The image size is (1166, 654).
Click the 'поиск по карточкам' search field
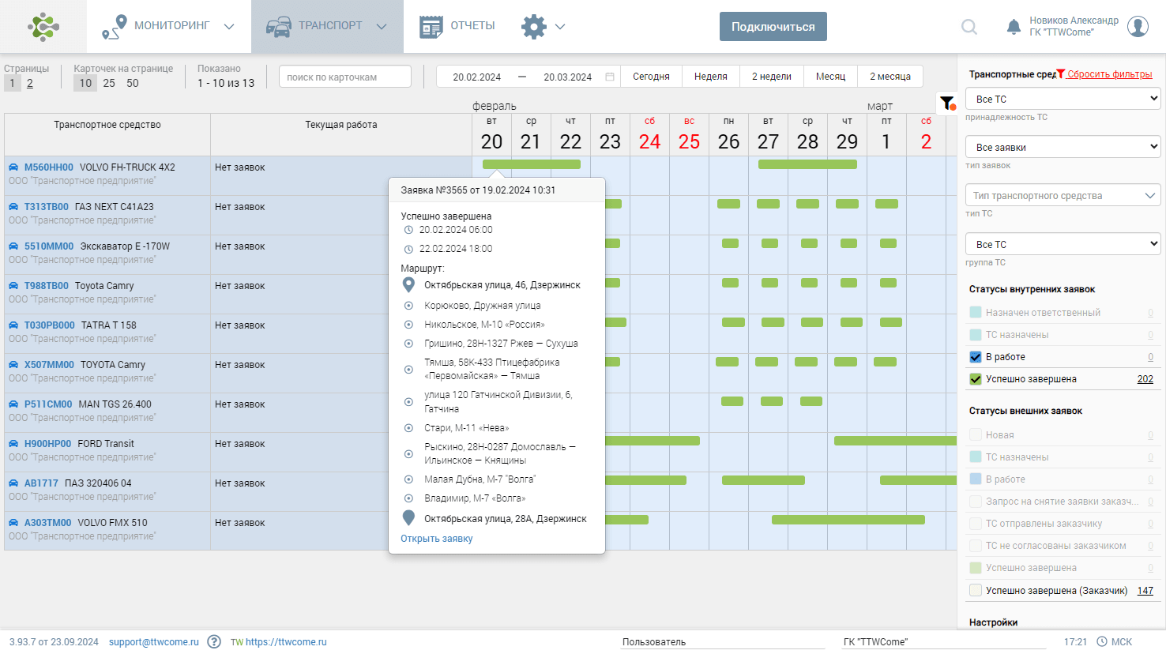pos(345,77)
